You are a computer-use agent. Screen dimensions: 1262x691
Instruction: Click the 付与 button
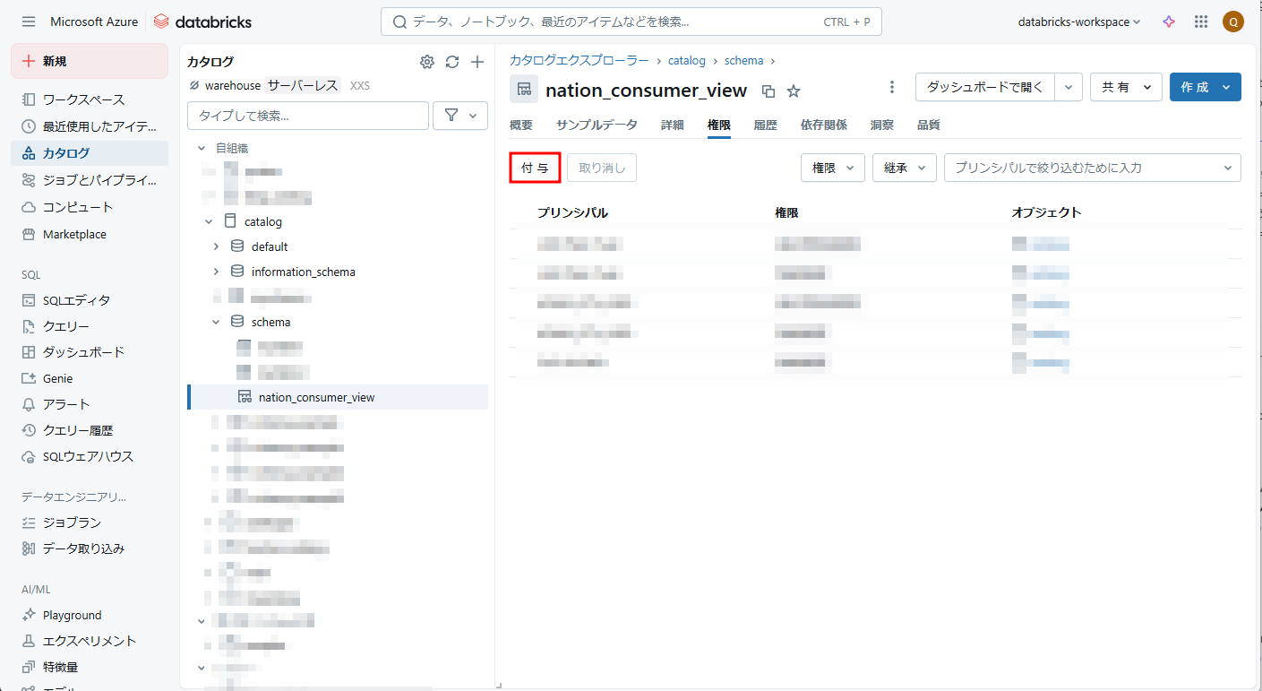coord(535,168)
